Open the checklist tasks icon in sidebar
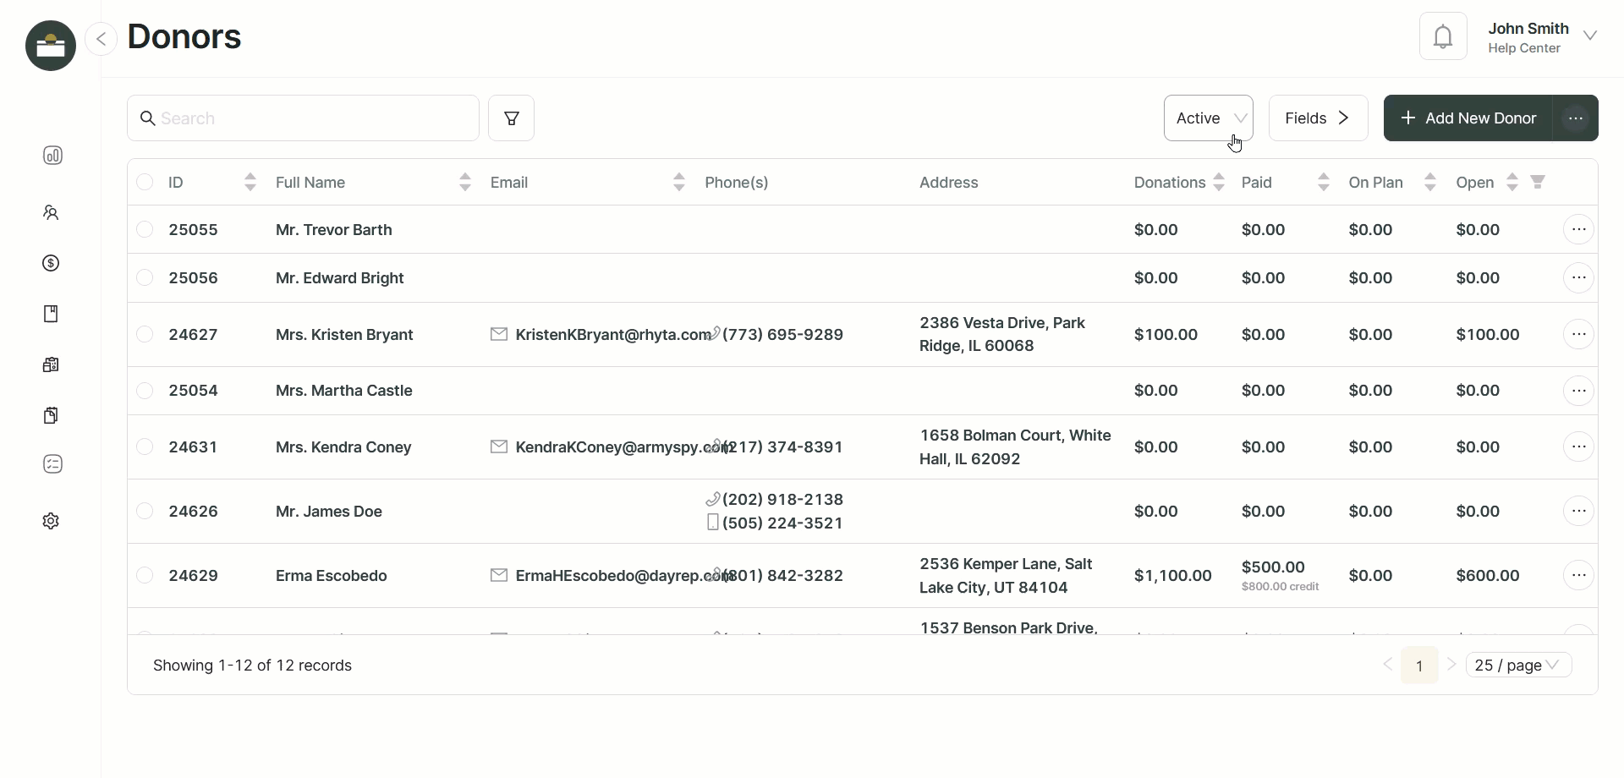 [x=52, y=464]
